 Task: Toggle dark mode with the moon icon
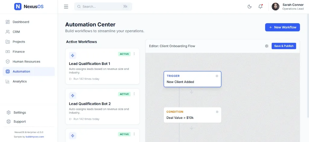pos(250,7)
